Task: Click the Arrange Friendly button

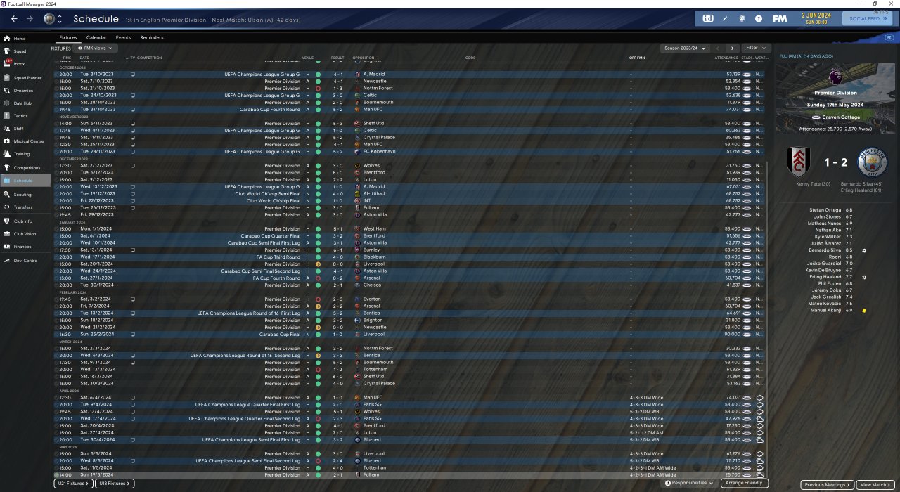Action: [x=745, y=484]
